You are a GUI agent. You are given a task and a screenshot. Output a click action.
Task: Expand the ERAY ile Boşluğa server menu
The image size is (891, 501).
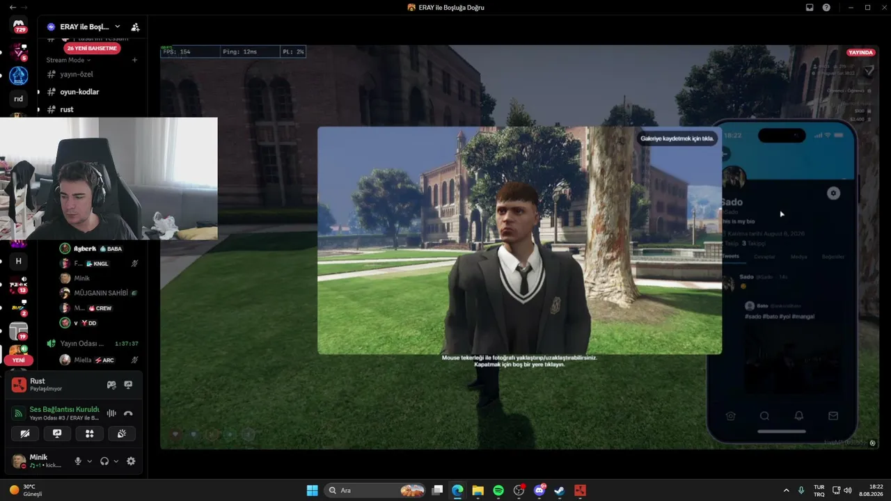(84, 26)
